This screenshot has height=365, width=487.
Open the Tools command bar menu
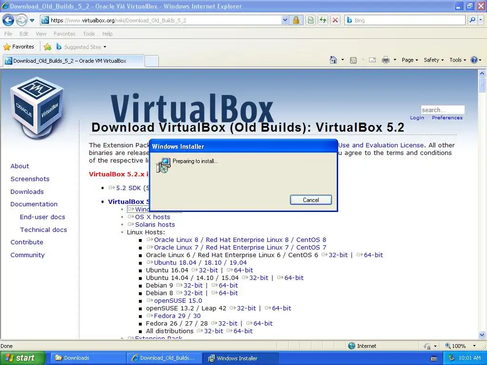click(458, 60)
